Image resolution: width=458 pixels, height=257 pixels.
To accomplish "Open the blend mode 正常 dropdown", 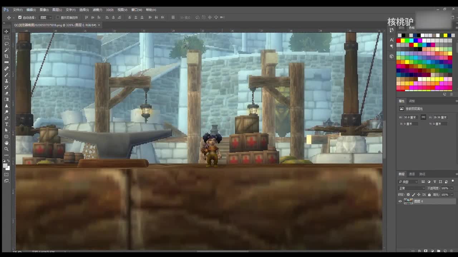I will point(411,188).
